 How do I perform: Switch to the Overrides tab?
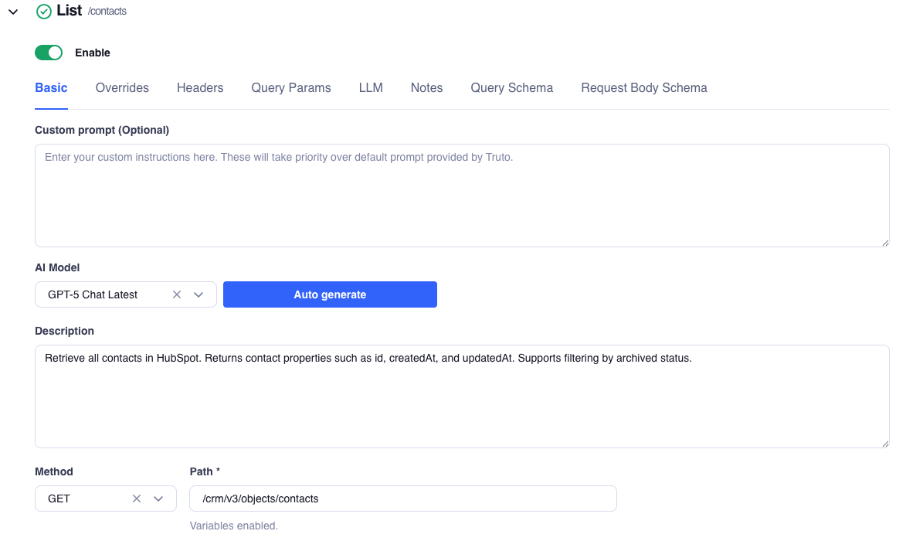coord(121,87)
